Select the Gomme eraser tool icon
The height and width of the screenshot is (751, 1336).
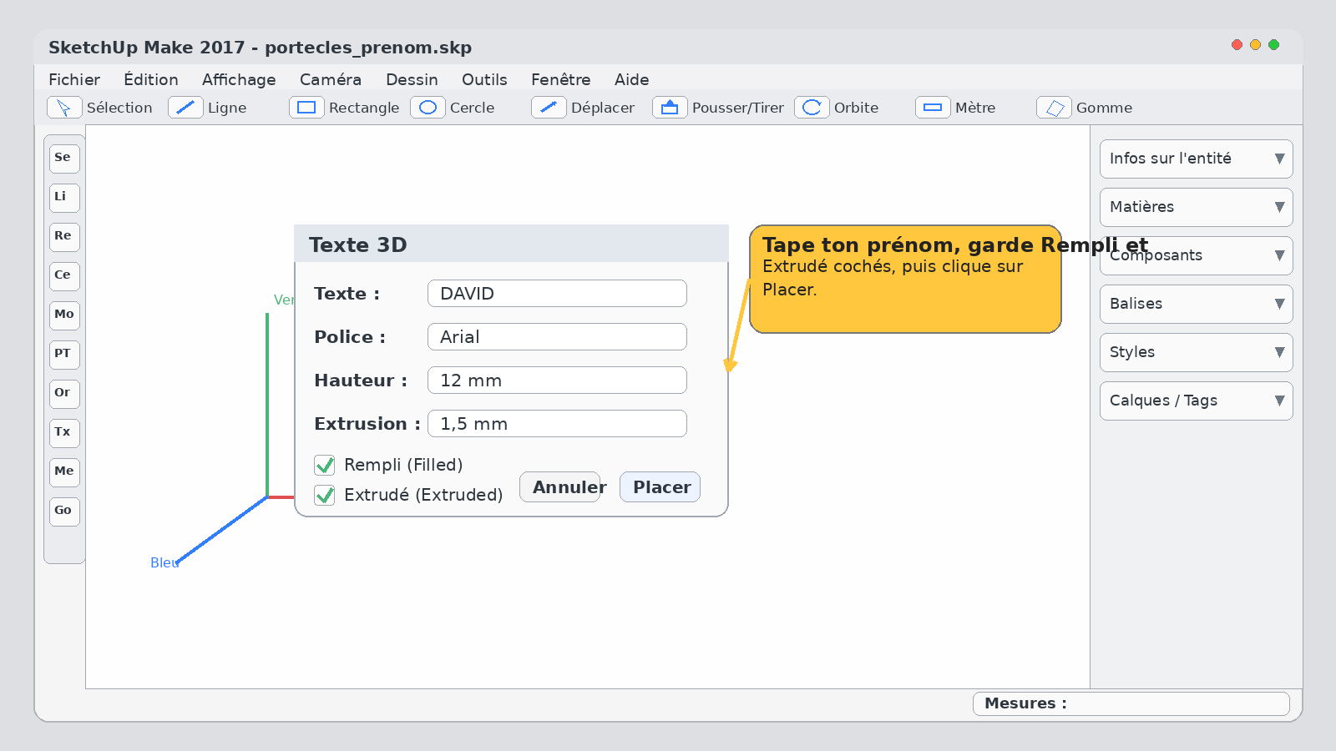[x=1054, y=108]
